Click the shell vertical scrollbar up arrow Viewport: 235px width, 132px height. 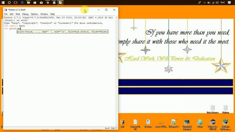(x=117, y=18)
